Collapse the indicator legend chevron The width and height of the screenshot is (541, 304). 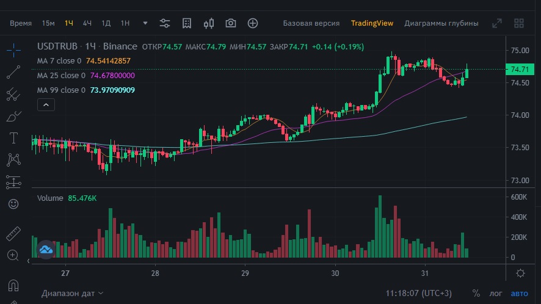click(46, 105)
